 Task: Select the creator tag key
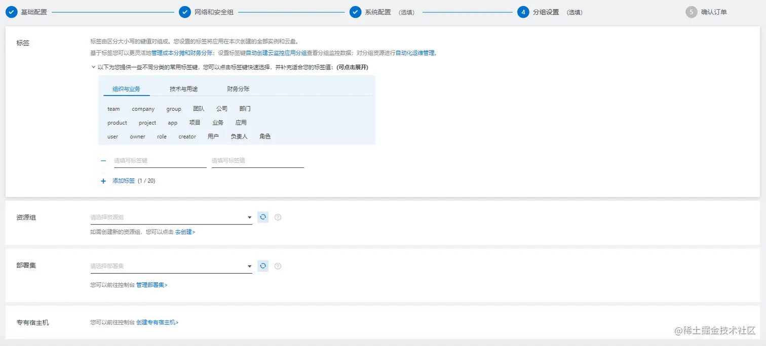pyautogui.click(x=187, y=137)
